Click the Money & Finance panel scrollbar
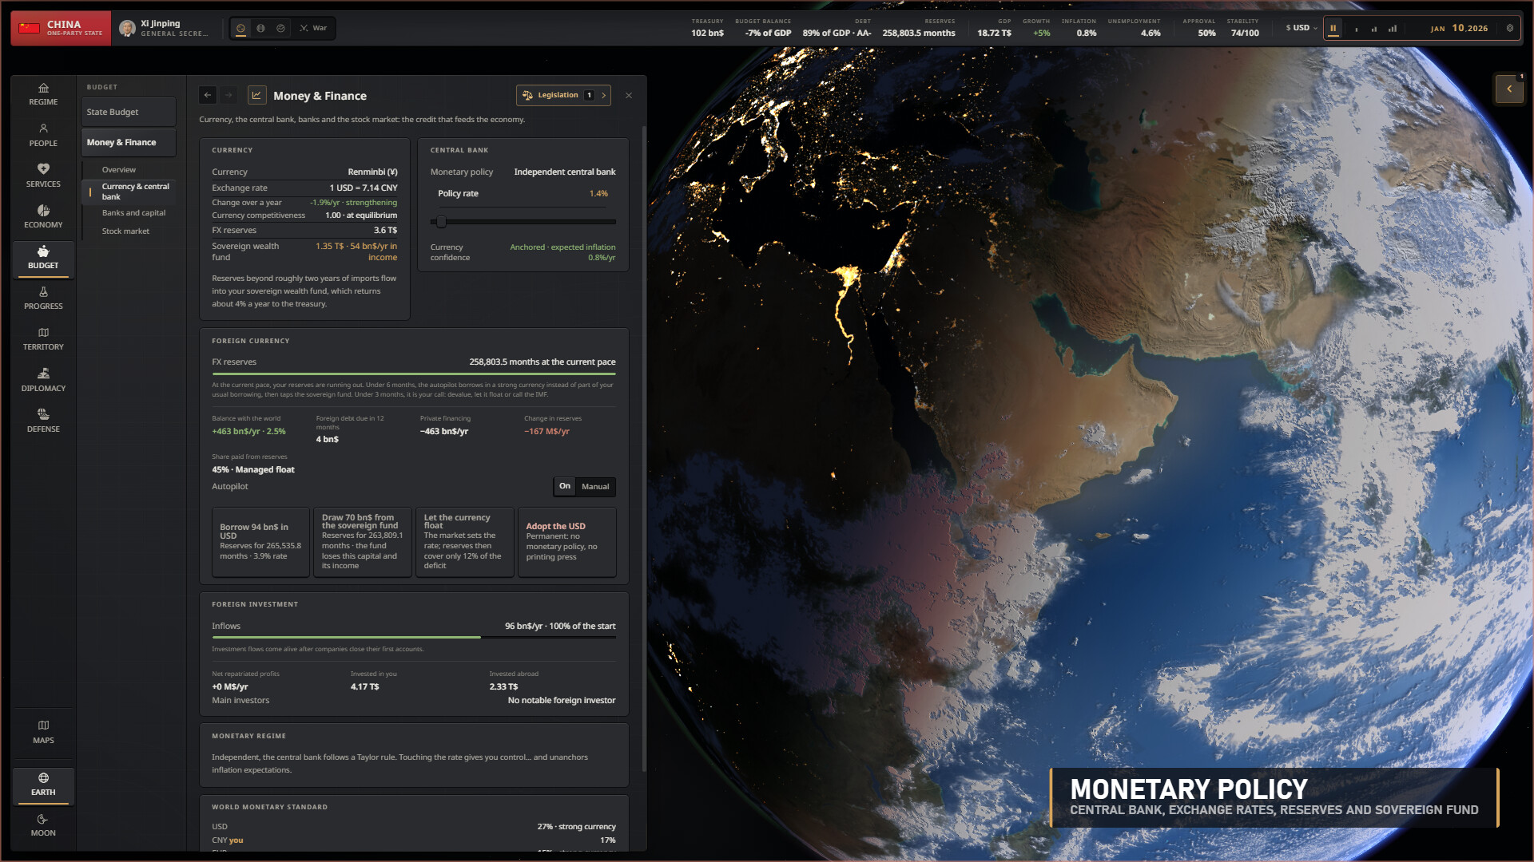 pyautogui.click(x=644, y=447)
